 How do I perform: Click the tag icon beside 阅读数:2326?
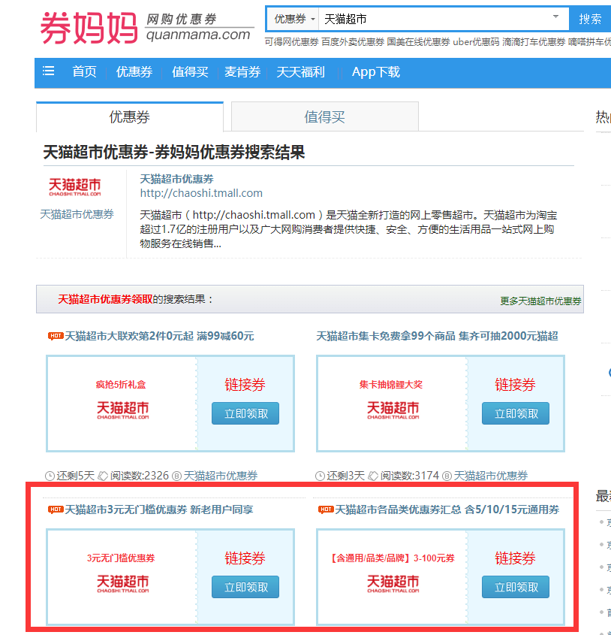[x=103, y=476]
